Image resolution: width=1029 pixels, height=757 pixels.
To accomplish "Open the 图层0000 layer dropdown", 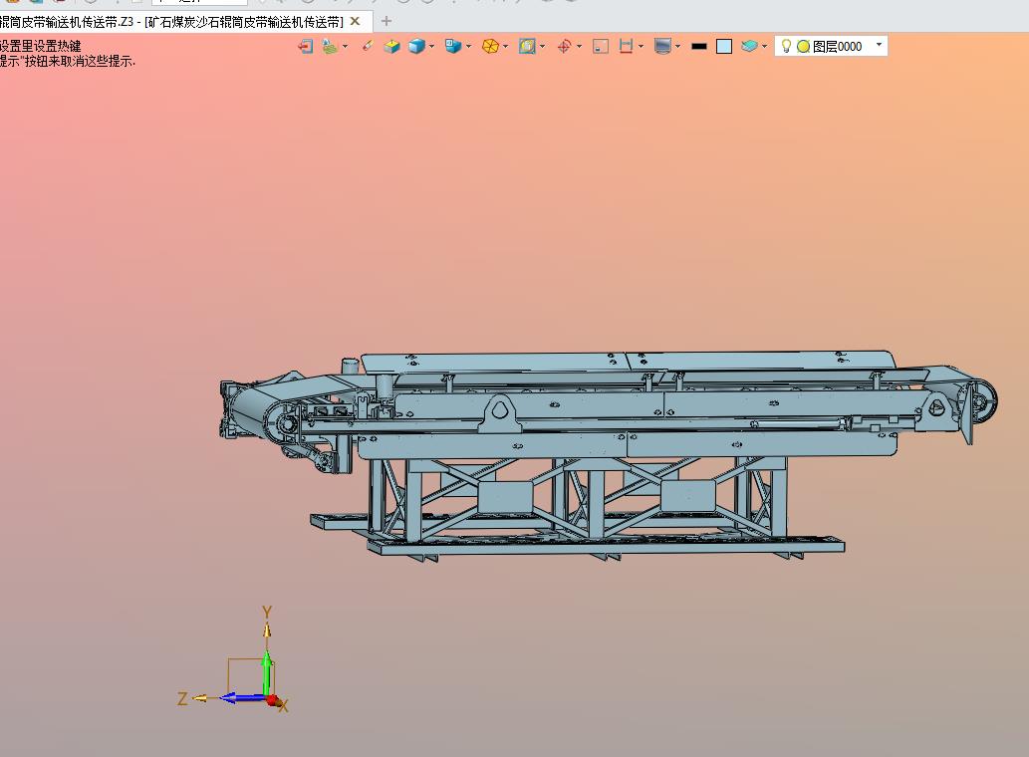I will (x=878, y=45).
